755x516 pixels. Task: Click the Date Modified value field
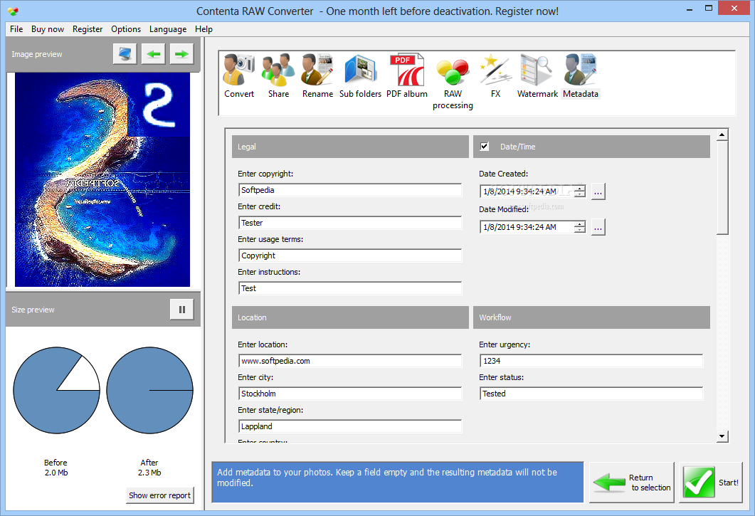(527, 227)
